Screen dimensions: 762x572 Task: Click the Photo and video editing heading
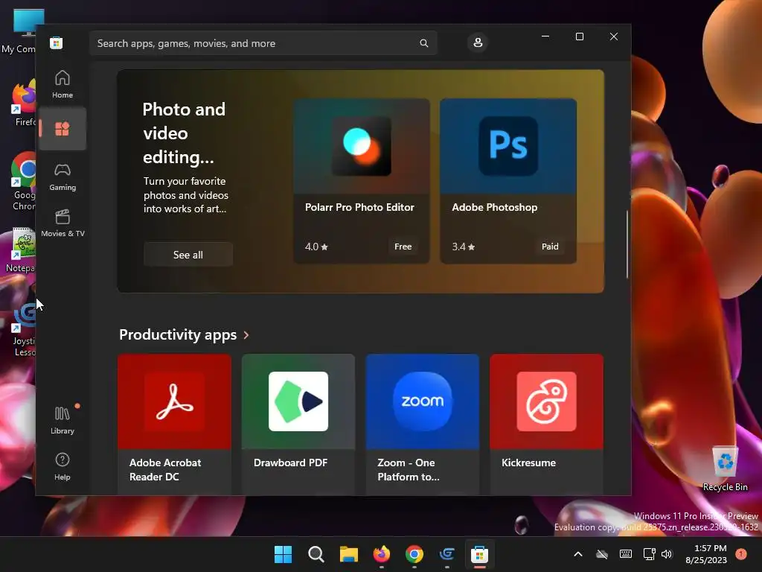tap(184, 133)
